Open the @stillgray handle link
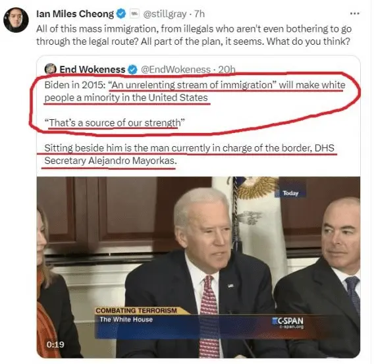374x364 pixels. [x=165, y=14]
